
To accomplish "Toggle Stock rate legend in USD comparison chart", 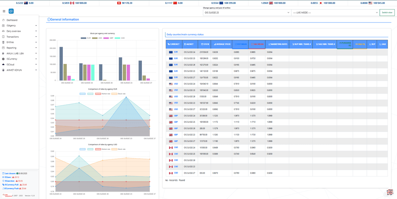I will (x=118, y=149).
